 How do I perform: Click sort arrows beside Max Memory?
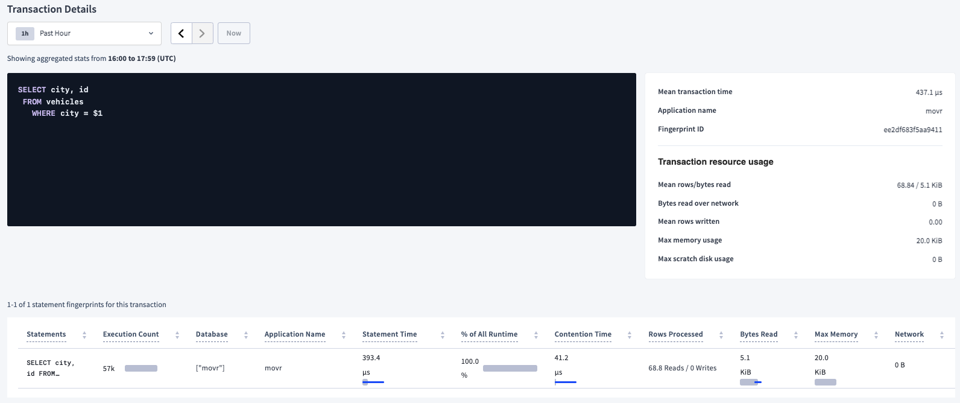876,335
